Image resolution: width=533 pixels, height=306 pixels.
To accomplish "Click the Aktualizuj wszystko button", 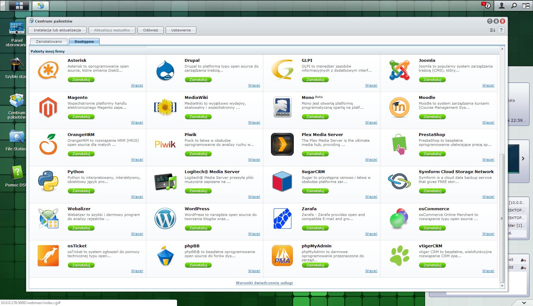I will pyautogui.click(x=112, y=30).
